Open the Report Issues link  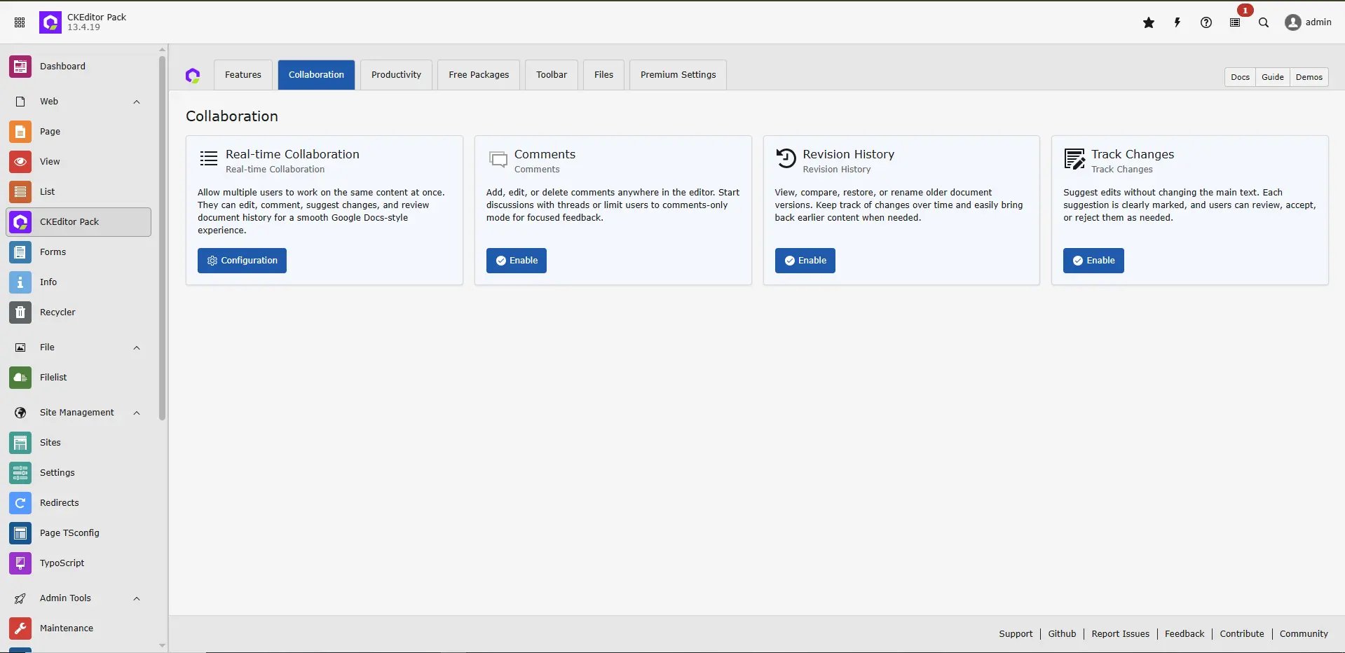click(1120, 634)
